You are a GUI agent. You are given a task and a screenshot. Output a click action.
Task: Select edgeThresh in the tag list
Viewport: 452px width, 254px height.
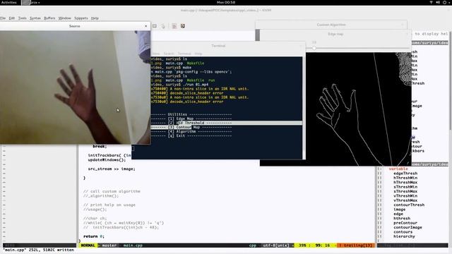tap(405, 174)
